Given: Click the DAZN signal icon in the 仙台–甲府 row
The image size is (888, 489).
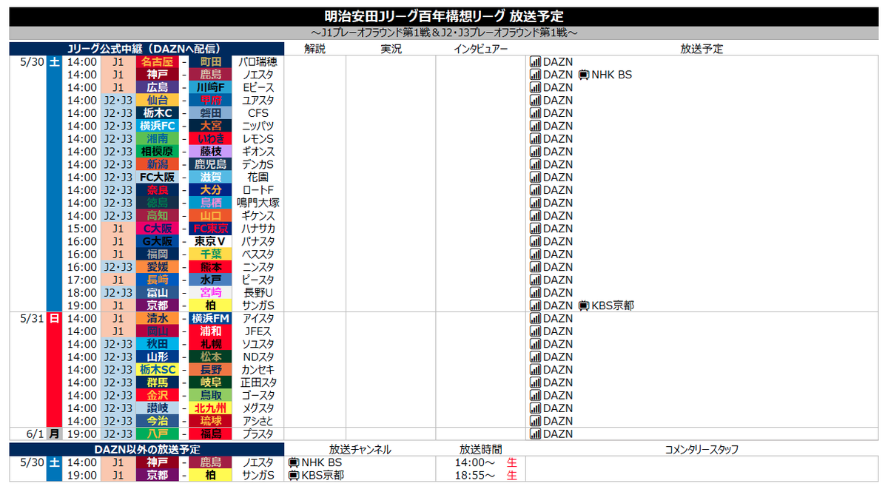Looking at the screenshot, I should coord(536,100).
